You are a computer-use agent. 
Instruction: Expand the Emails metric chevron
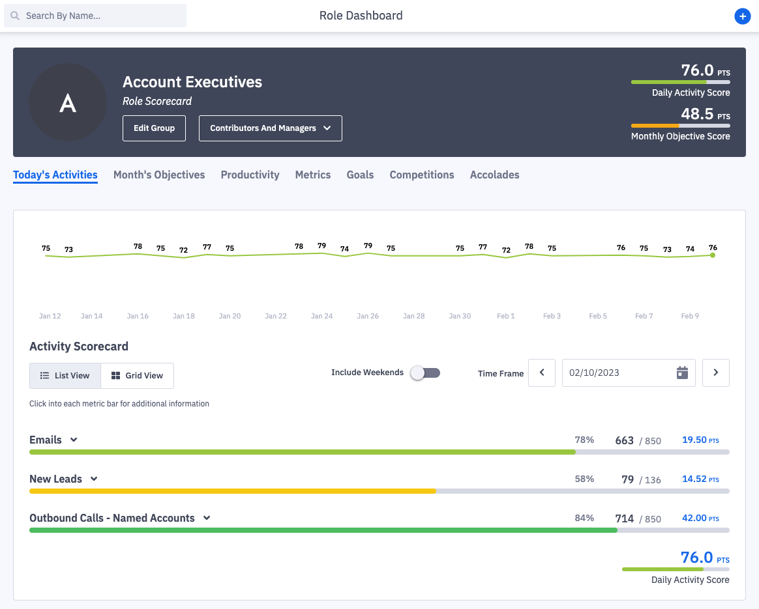[x=74, y=440]
